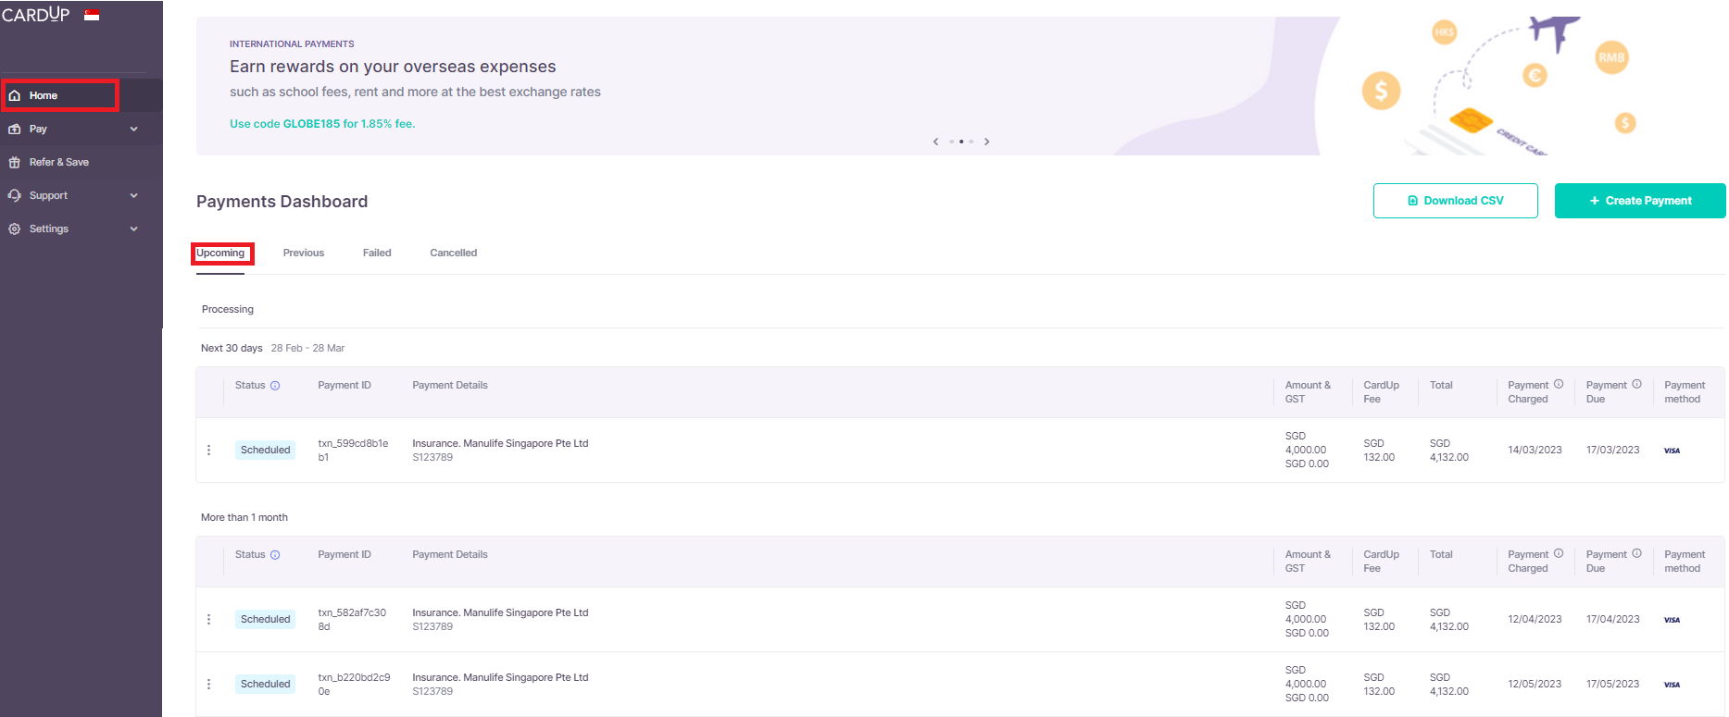Image resolution: width=1729 pixels, height=717 pixels.
Task: Open three-dot menu for txn_599cd8b1e payment
Action: pos(208,450)
